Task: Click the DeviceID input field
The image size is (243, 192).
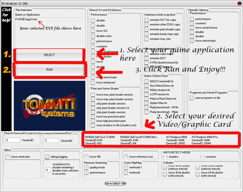Action: click(x=51, y=141)
